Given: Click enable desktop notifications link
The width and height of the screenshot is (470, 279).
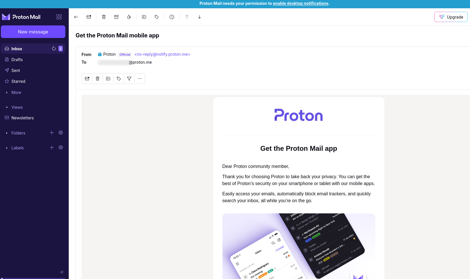Looking at the screenshot, I should click(x=301, y=3).
